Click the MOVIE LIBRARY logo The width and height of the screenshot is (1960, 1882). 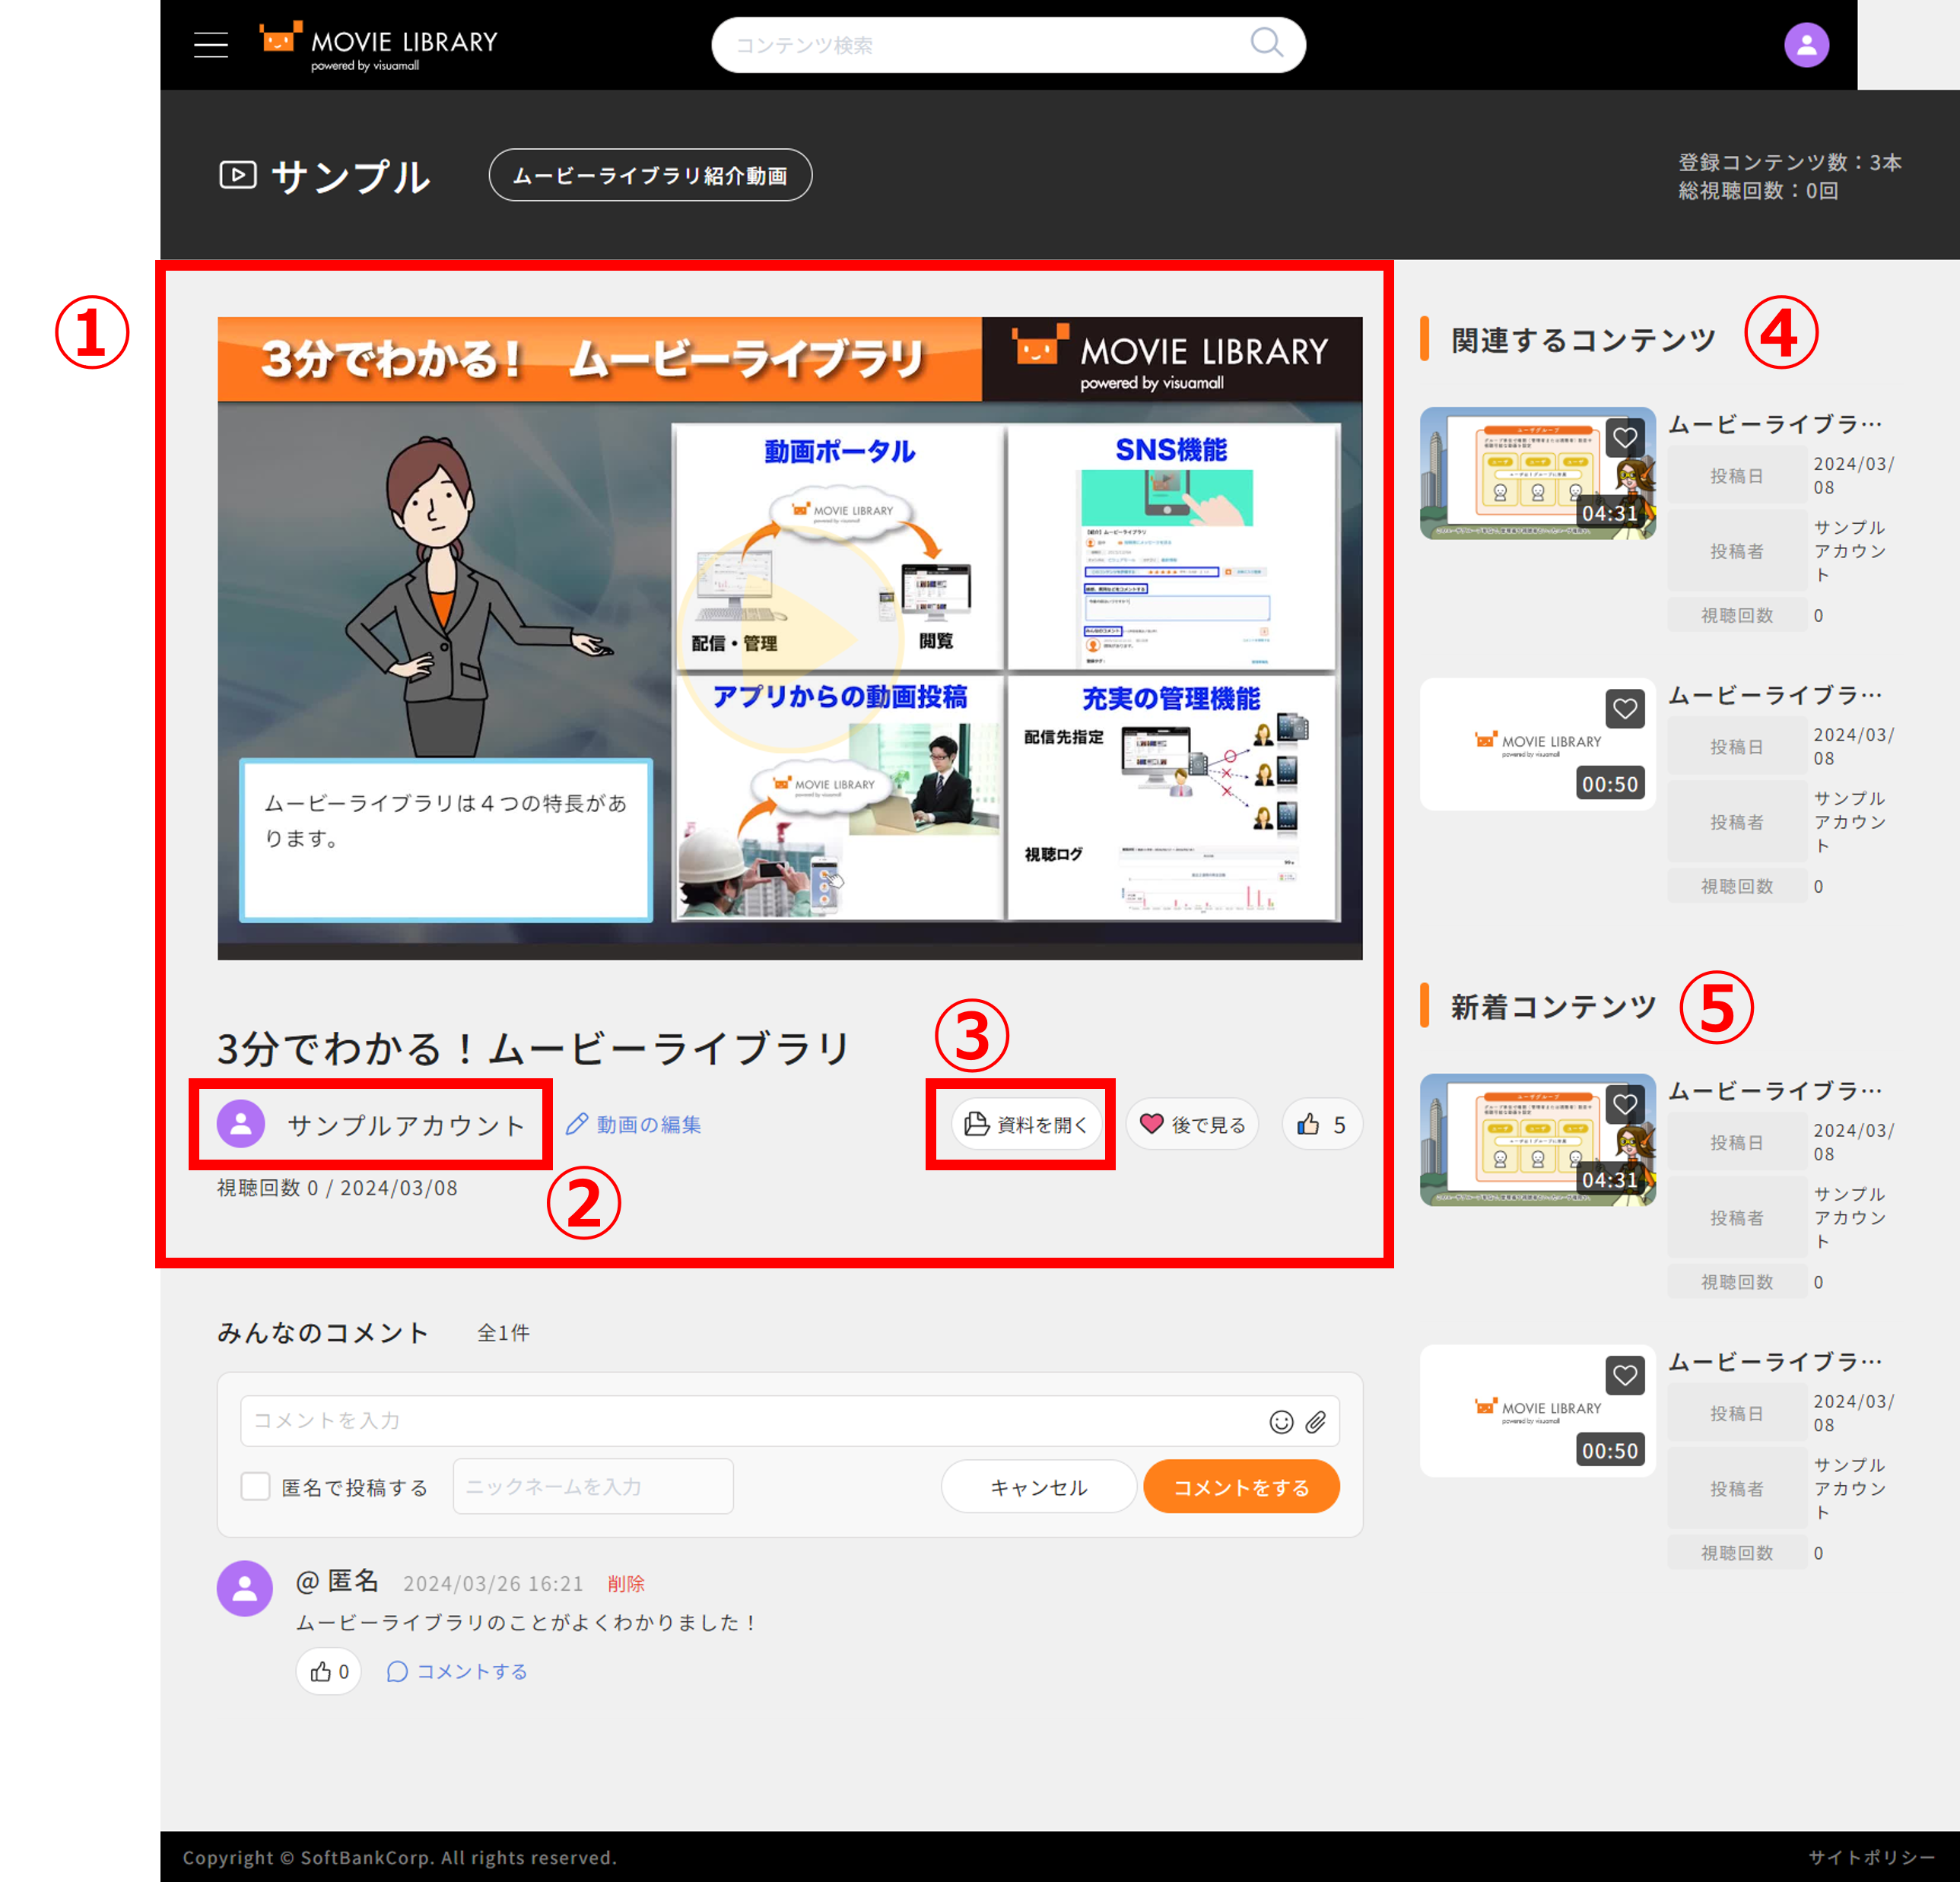pyautogui.click(x=378, y=46)
